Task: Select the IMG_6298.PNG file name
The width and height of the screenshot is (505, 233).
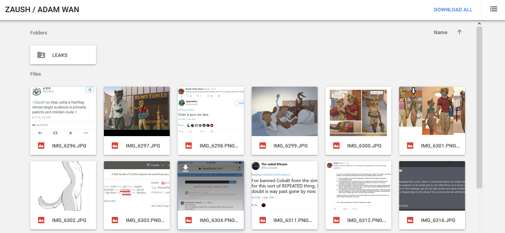Action: 219,146
